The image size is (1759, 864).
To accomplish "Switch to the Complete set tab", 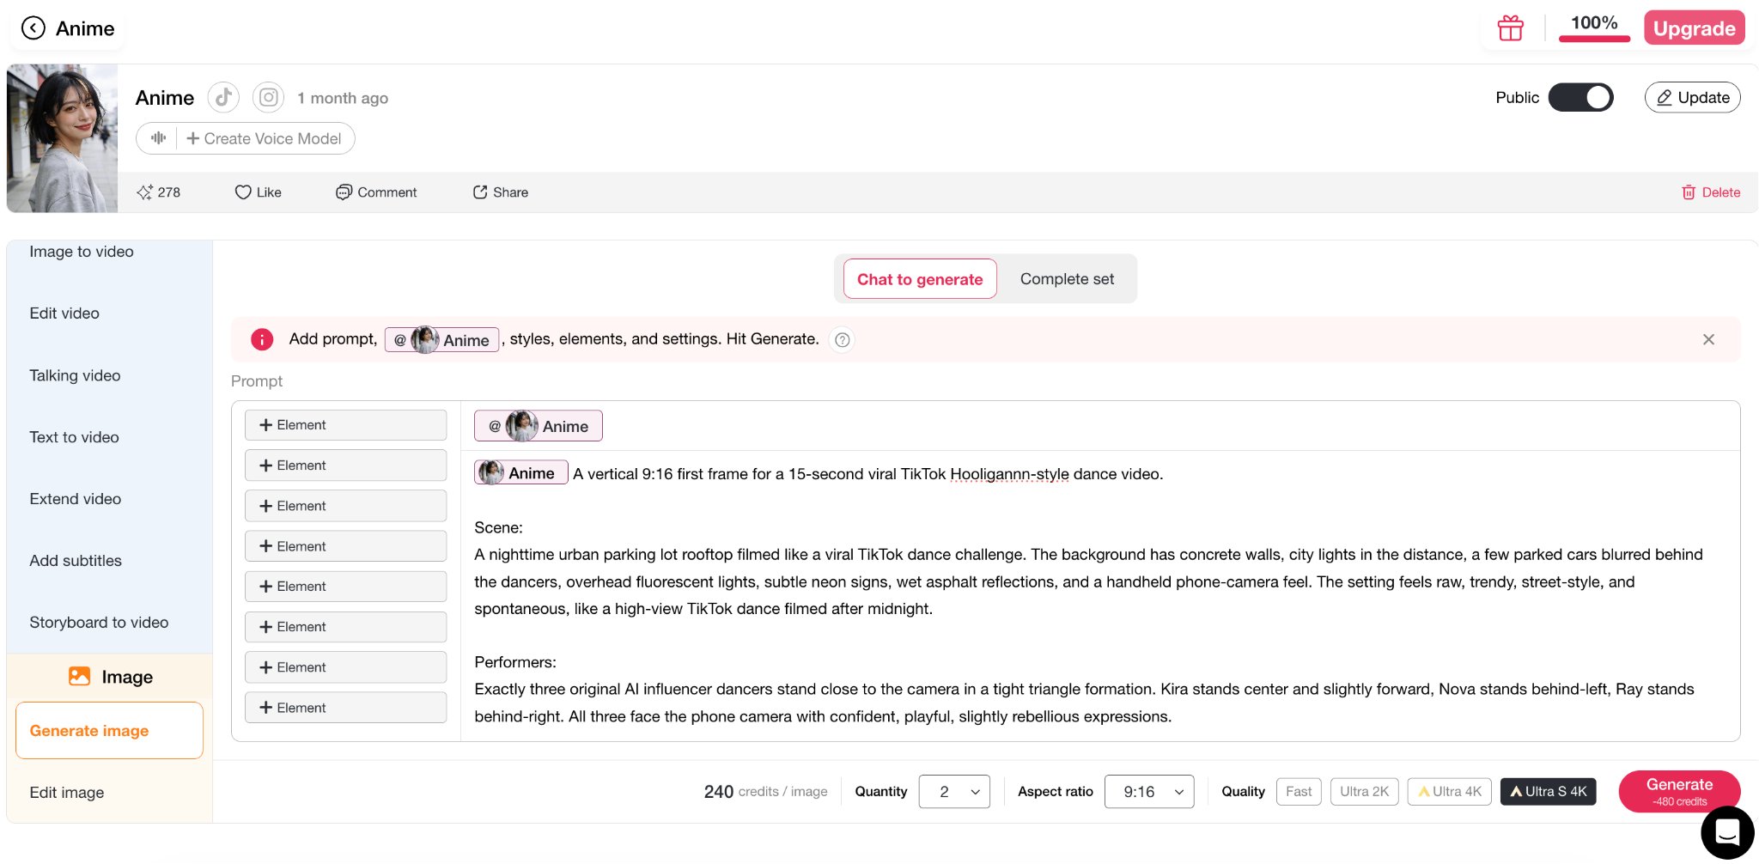I will click(x=1067, y=279).
